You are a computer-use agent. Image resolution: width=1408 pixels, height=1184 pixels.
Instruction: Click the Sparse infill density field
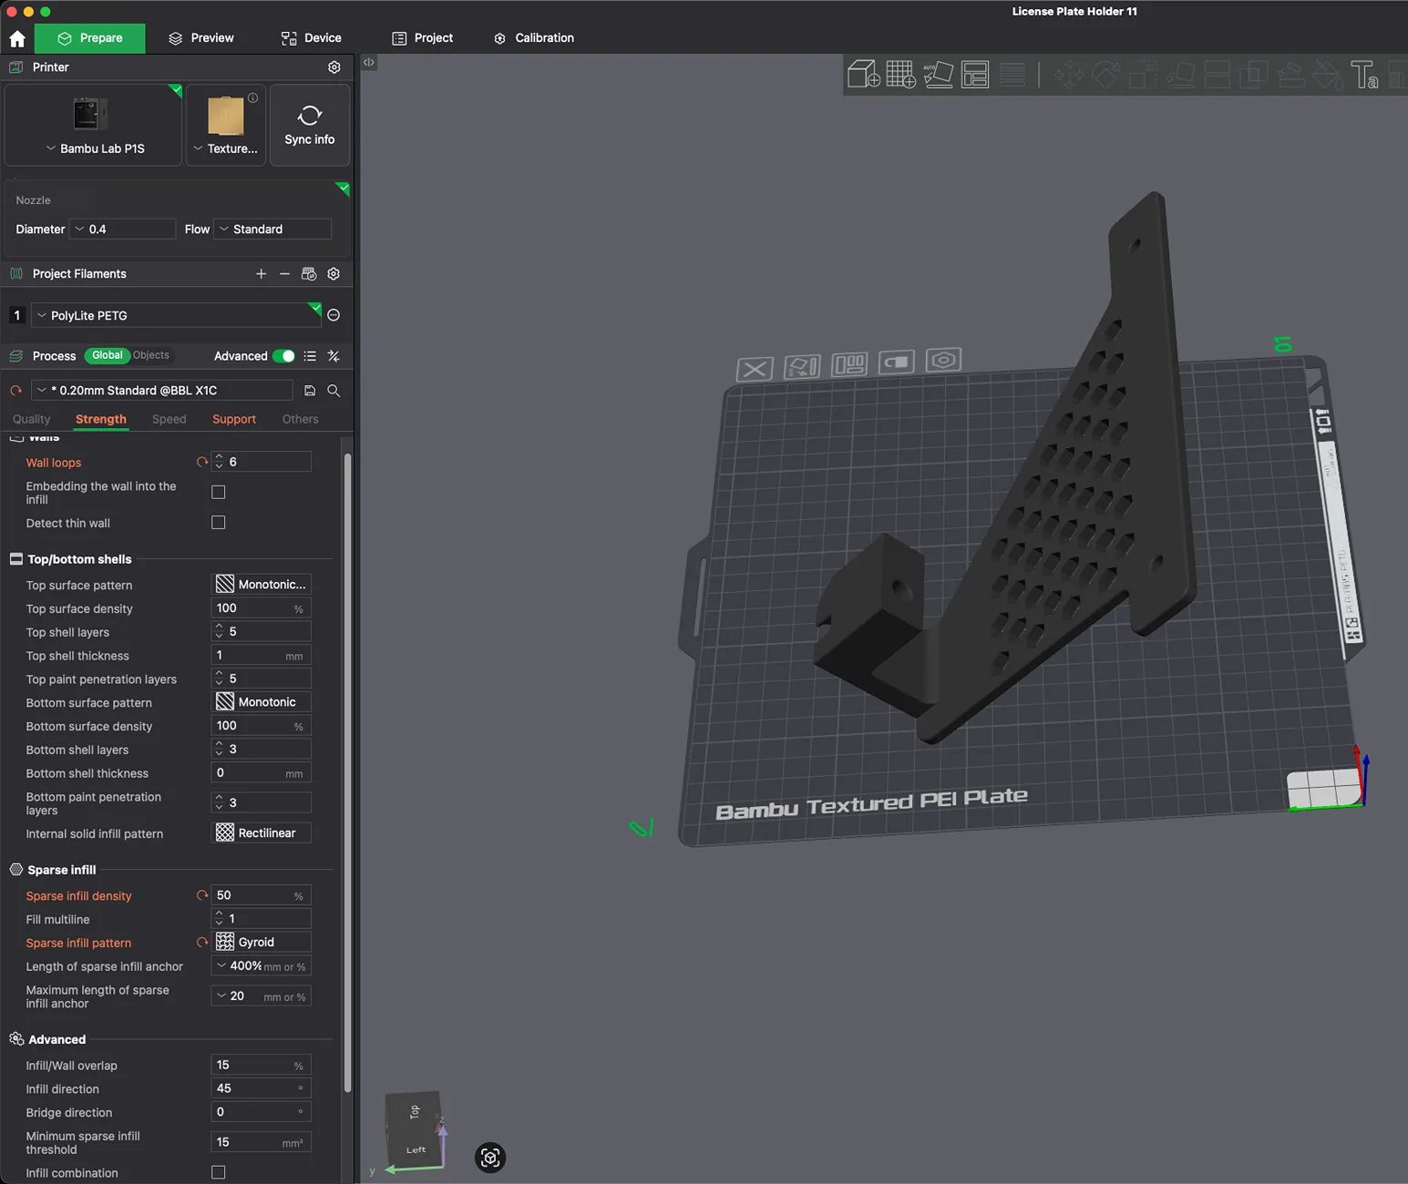click(262, 896)
